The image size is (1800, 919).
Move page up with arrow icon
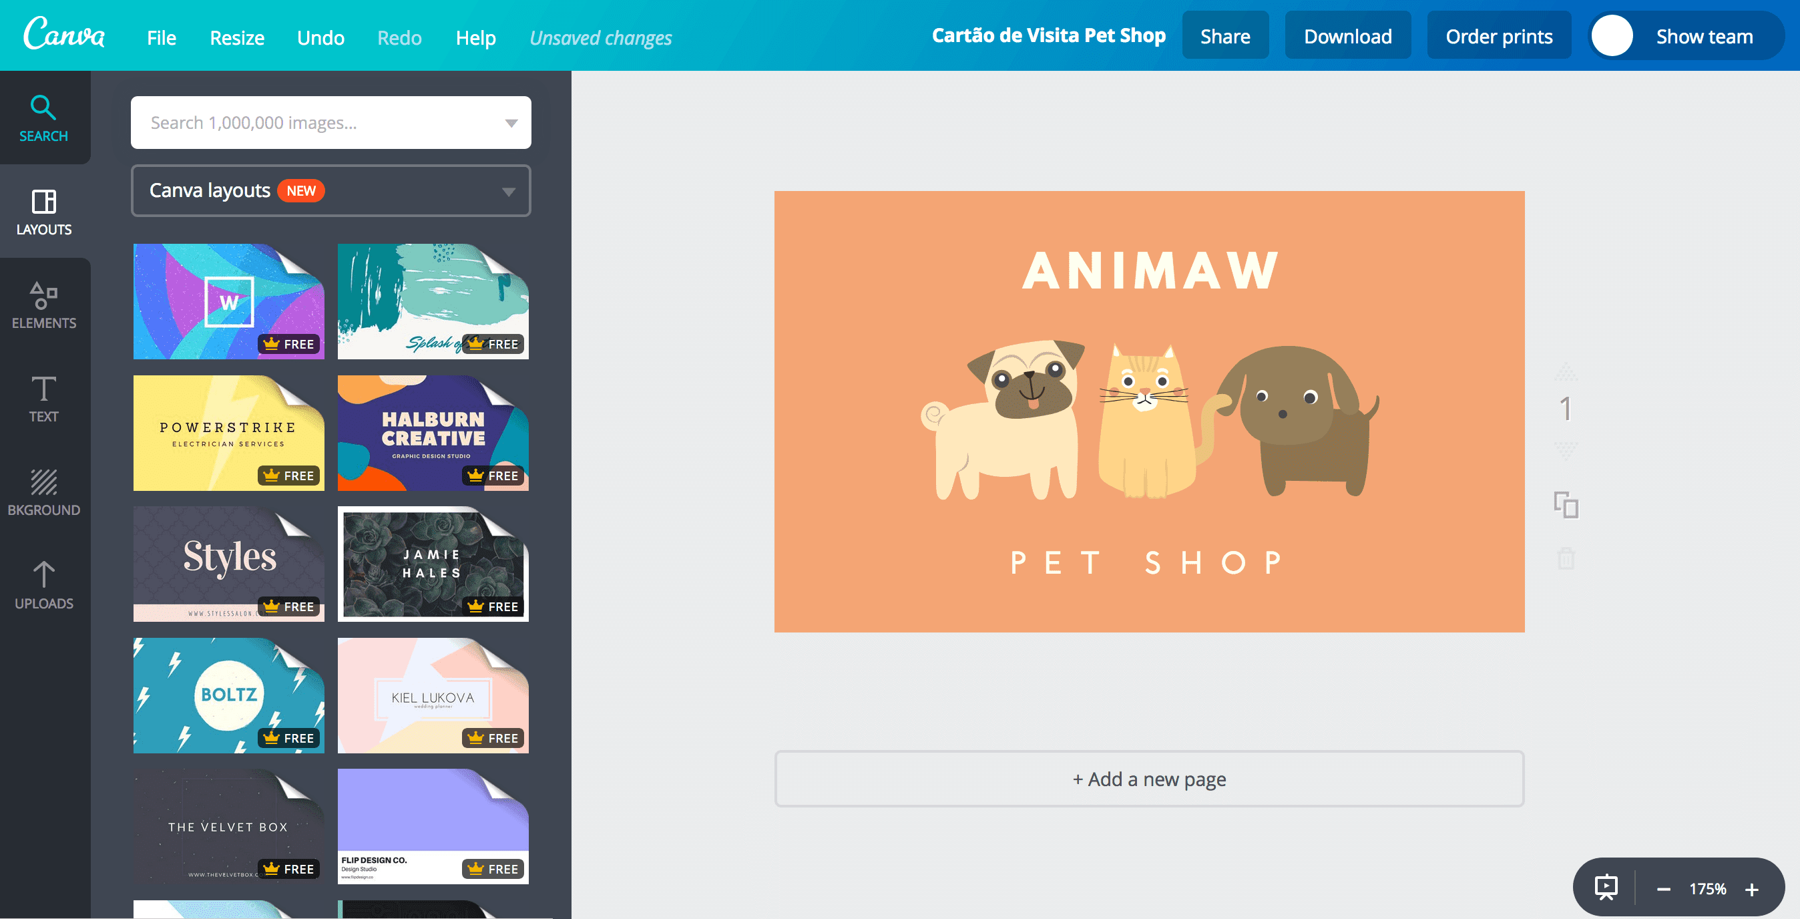(1566, 371)
